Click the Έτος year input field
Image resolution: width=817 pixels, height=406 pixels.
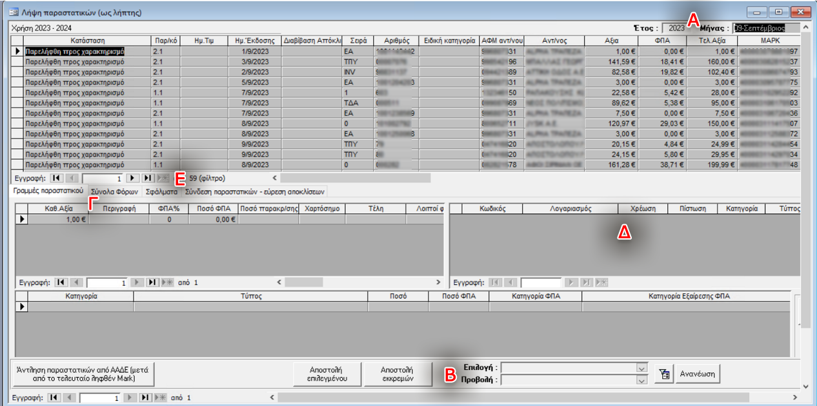[676, 28]
